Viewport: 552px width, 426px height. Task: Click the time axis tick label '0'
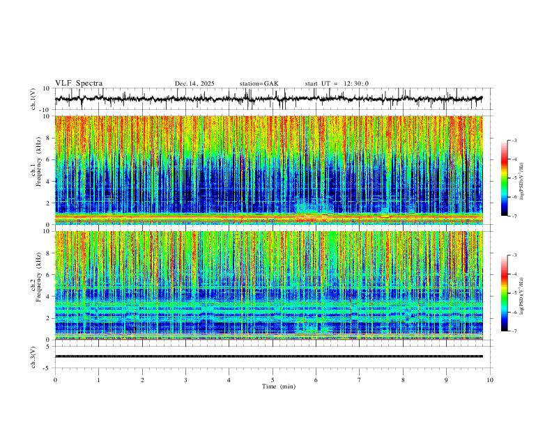[x=55, y=380]
